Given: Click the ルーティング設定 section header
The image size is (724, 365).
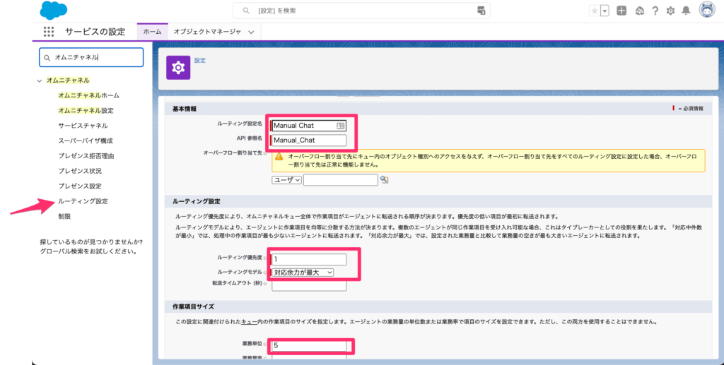Looking at the screenshot, I should click(197, 201).
